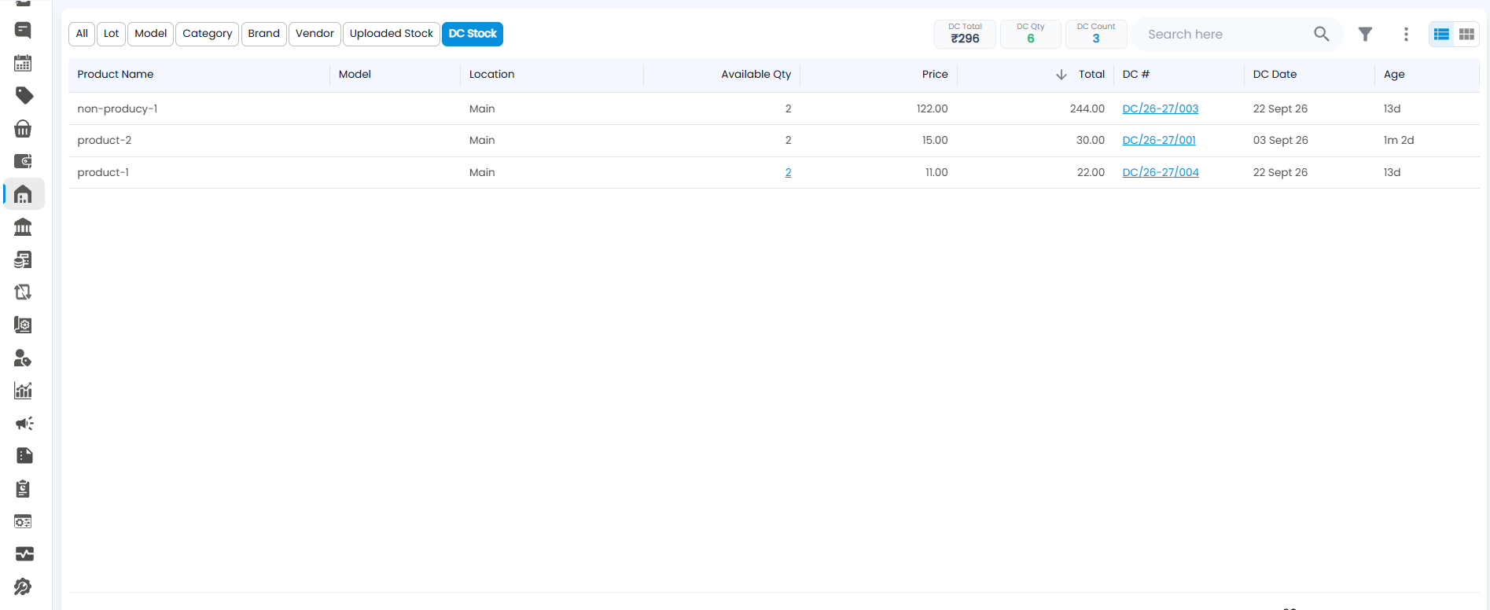Open the activity monitor sidebar icon
Screen dimensions: 1490x610
click(24, 554)
